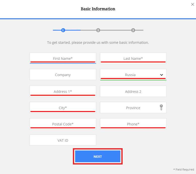This screenshot has height=174, width=196.
Task: Focus the Province text field
Action: click(x=133, y=108)
